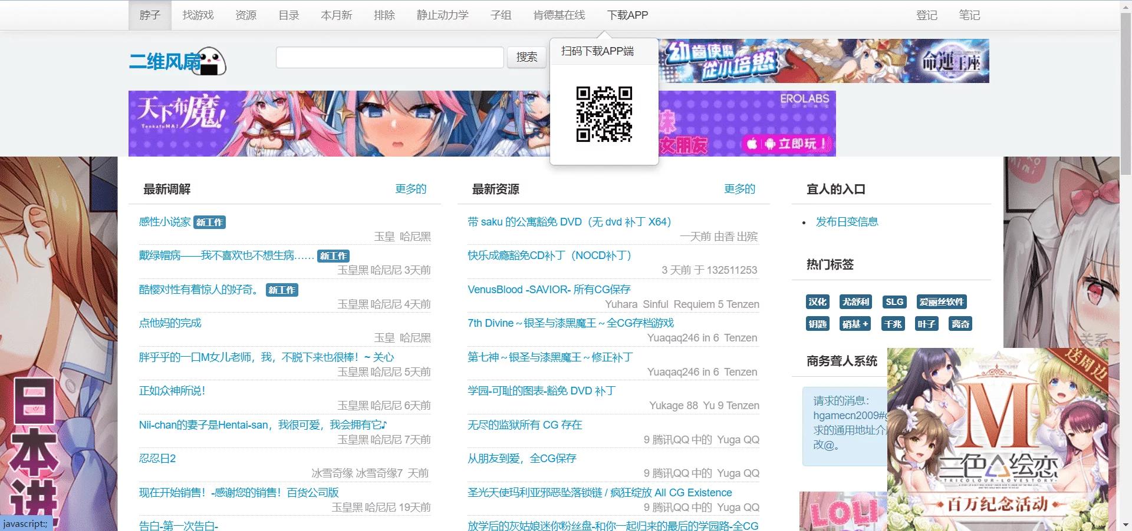1132x531 pixels.
Task: Open the 放学后的灰姑娘迷你粉丝盘 resource
Action: [x=613, y=526]
